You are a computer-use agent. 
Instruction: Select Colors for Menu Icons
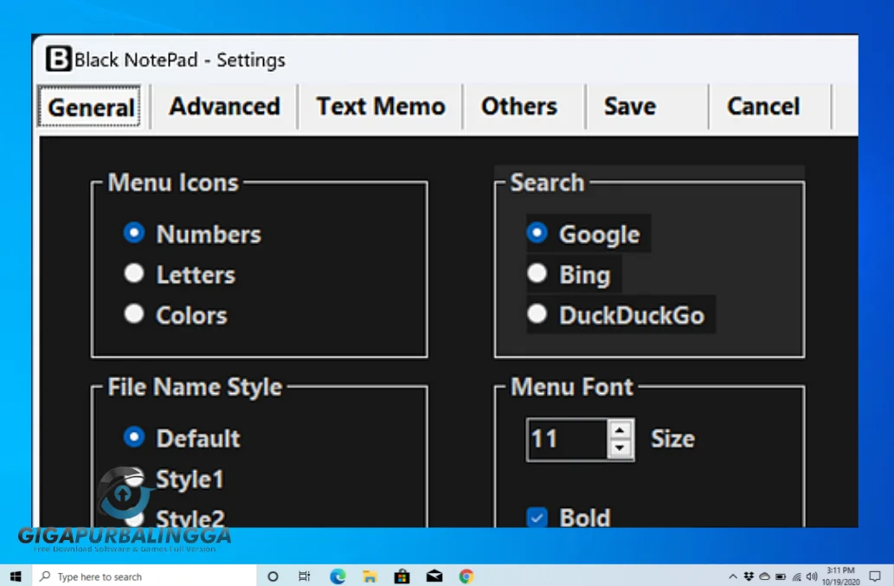click(176, 315)
